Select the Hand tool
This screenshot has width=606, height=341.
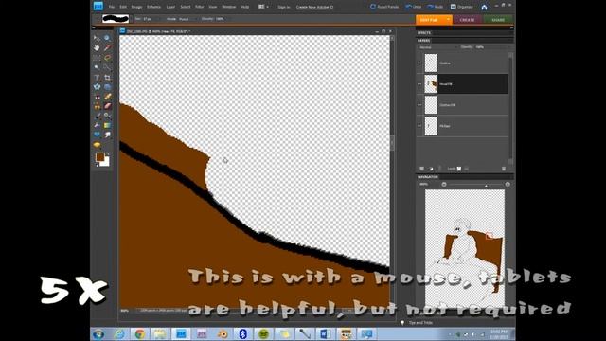97,47
